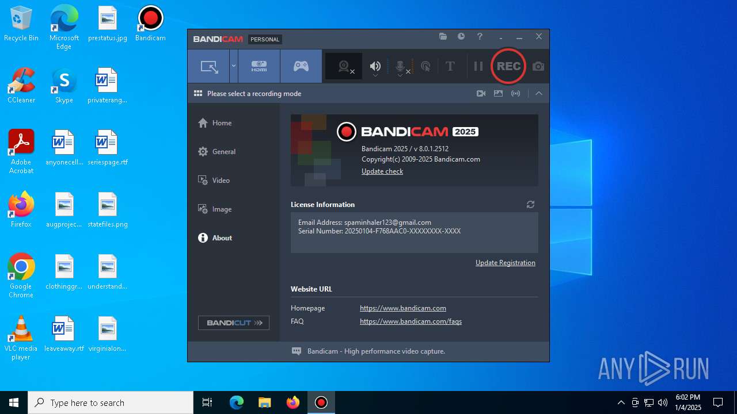
Task: Toggle the mouse click effect icon
Action: [426, 67]
